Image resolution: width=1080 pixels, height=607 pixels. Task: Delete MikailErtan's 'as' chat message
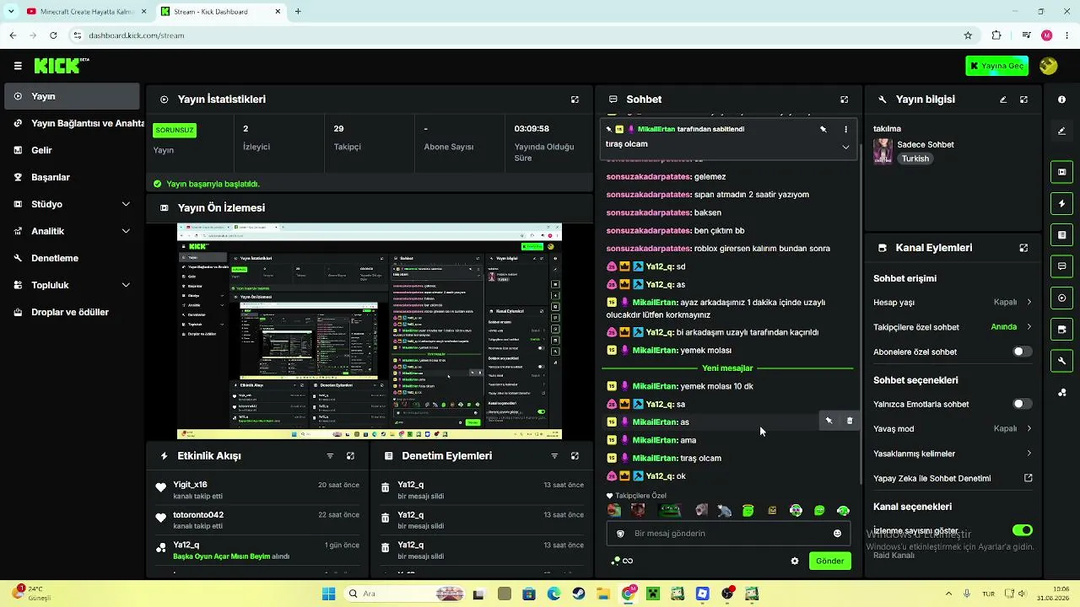(850, 421)
